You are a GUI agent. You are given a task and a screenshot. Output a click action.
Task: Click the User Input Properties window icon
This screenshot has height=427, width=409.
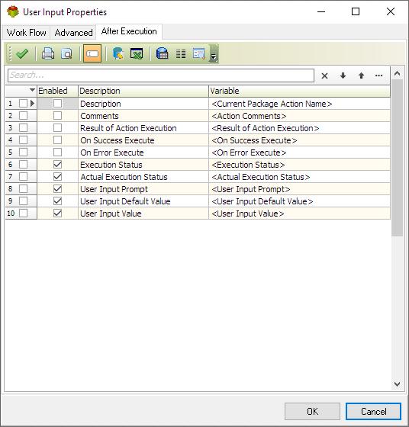pyautogui.click(x=13, y=11)
